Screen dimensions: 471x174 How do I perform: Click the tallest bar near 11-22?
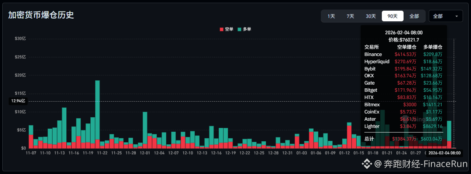point(98,114)
